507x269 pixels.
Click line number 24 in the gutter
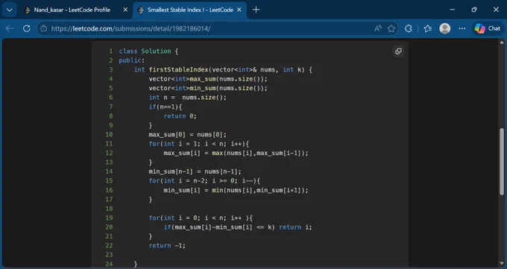109,264
